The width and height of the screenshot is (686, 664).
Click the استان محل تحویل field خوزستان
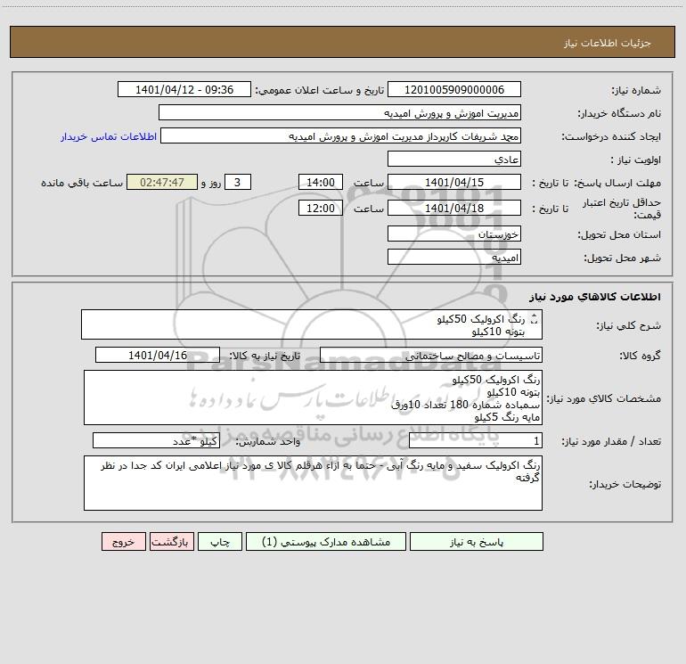(x=454, y=234)
